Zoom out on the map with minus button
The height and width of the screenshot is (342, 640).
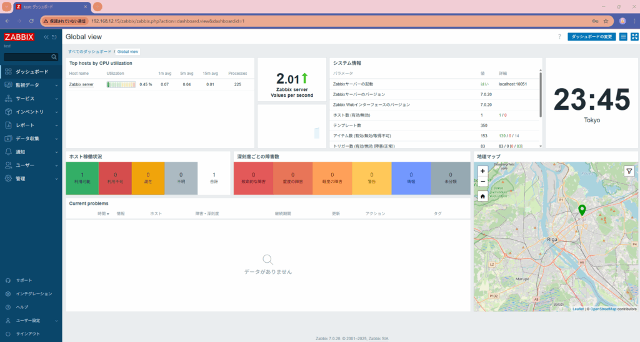482,181
